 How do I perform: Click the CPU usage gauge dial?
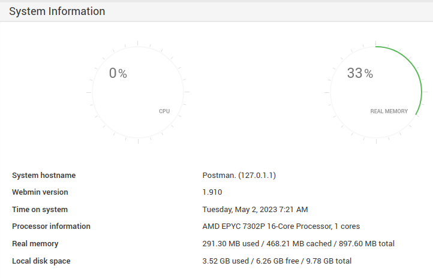point(139,93)
